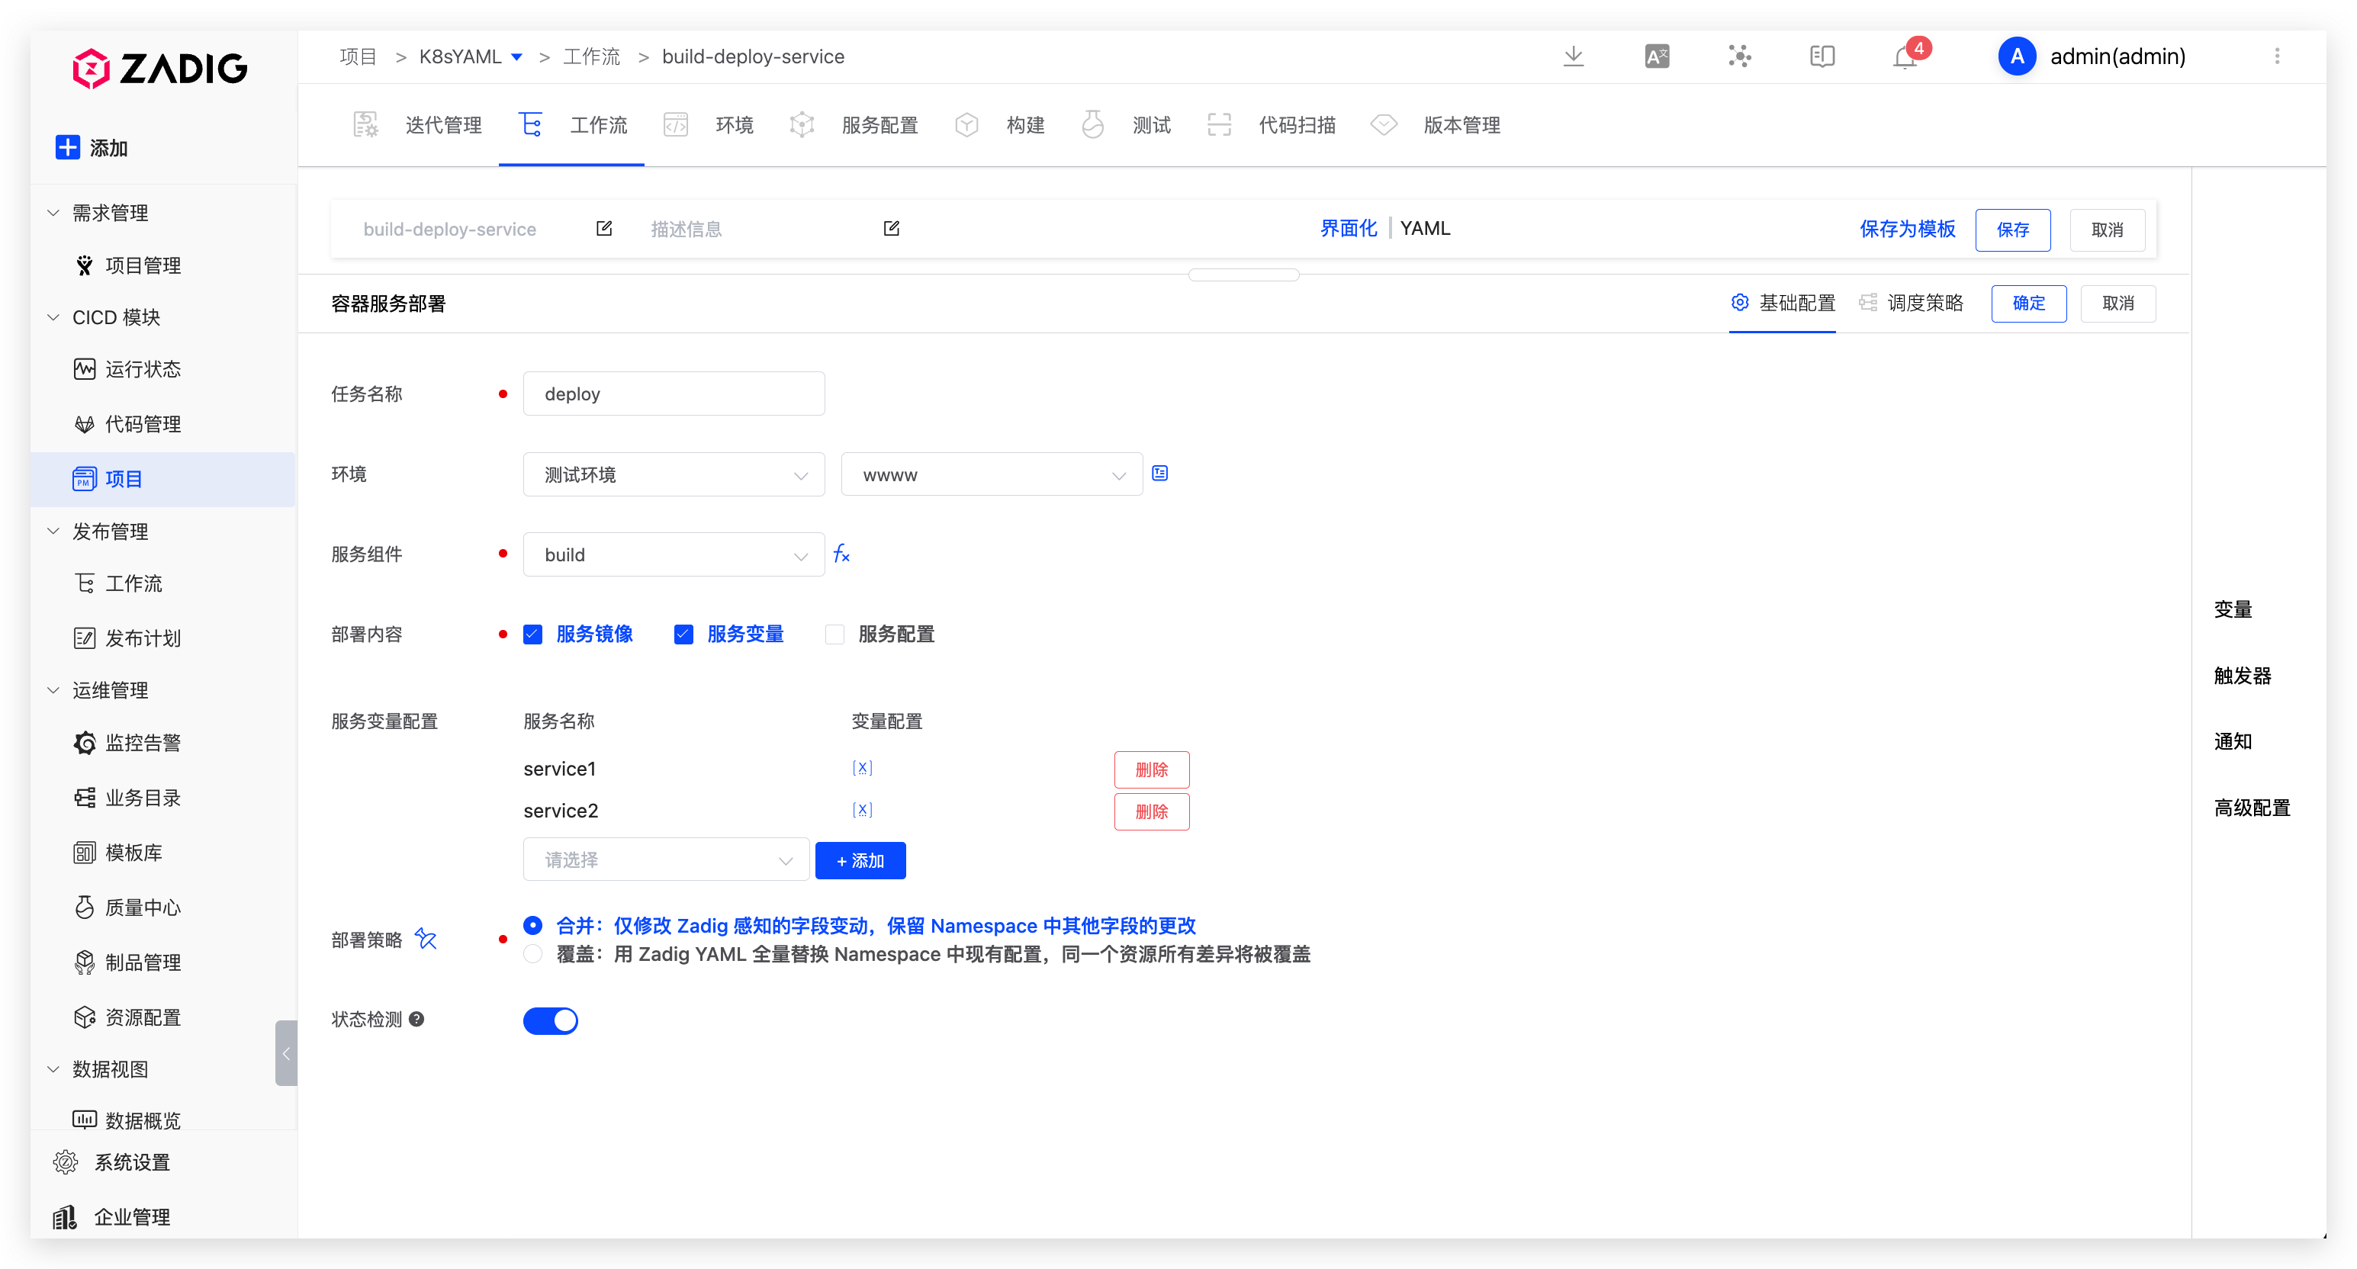Switch to 界面化 view mode
This screenshot has height=1269, width=2357.
(x=1348, y=228)
